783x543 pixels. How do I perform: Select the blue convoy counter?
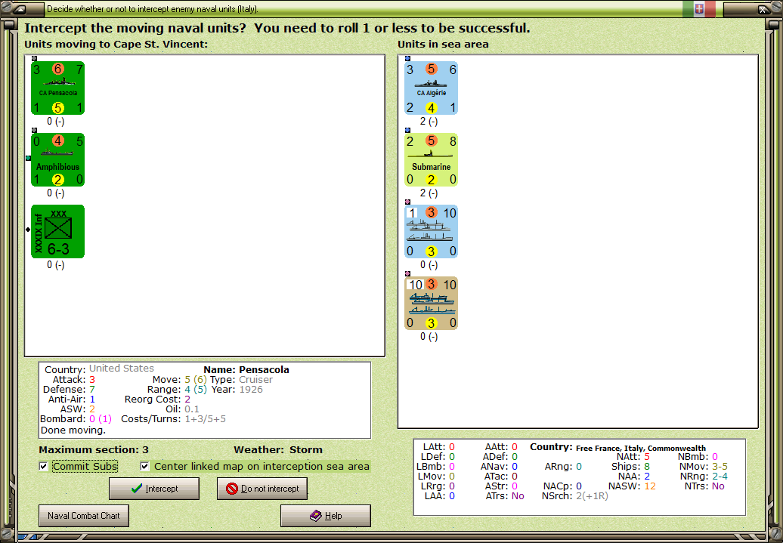coord(432,232)
